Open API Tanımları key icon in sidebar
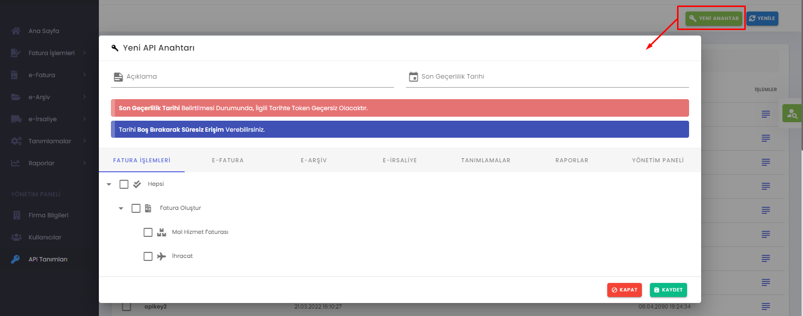The width and height of the screenshot is (803, 316). click(16, 259)
